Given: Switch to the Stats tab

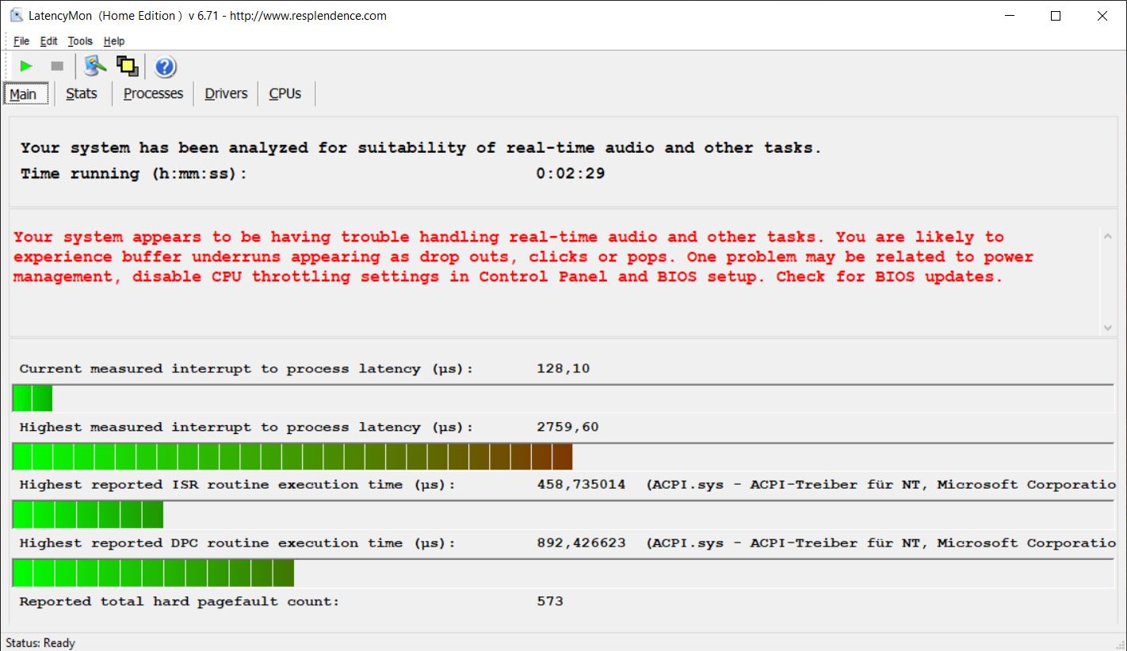Looking at the screenshot, I should point(82,93).
